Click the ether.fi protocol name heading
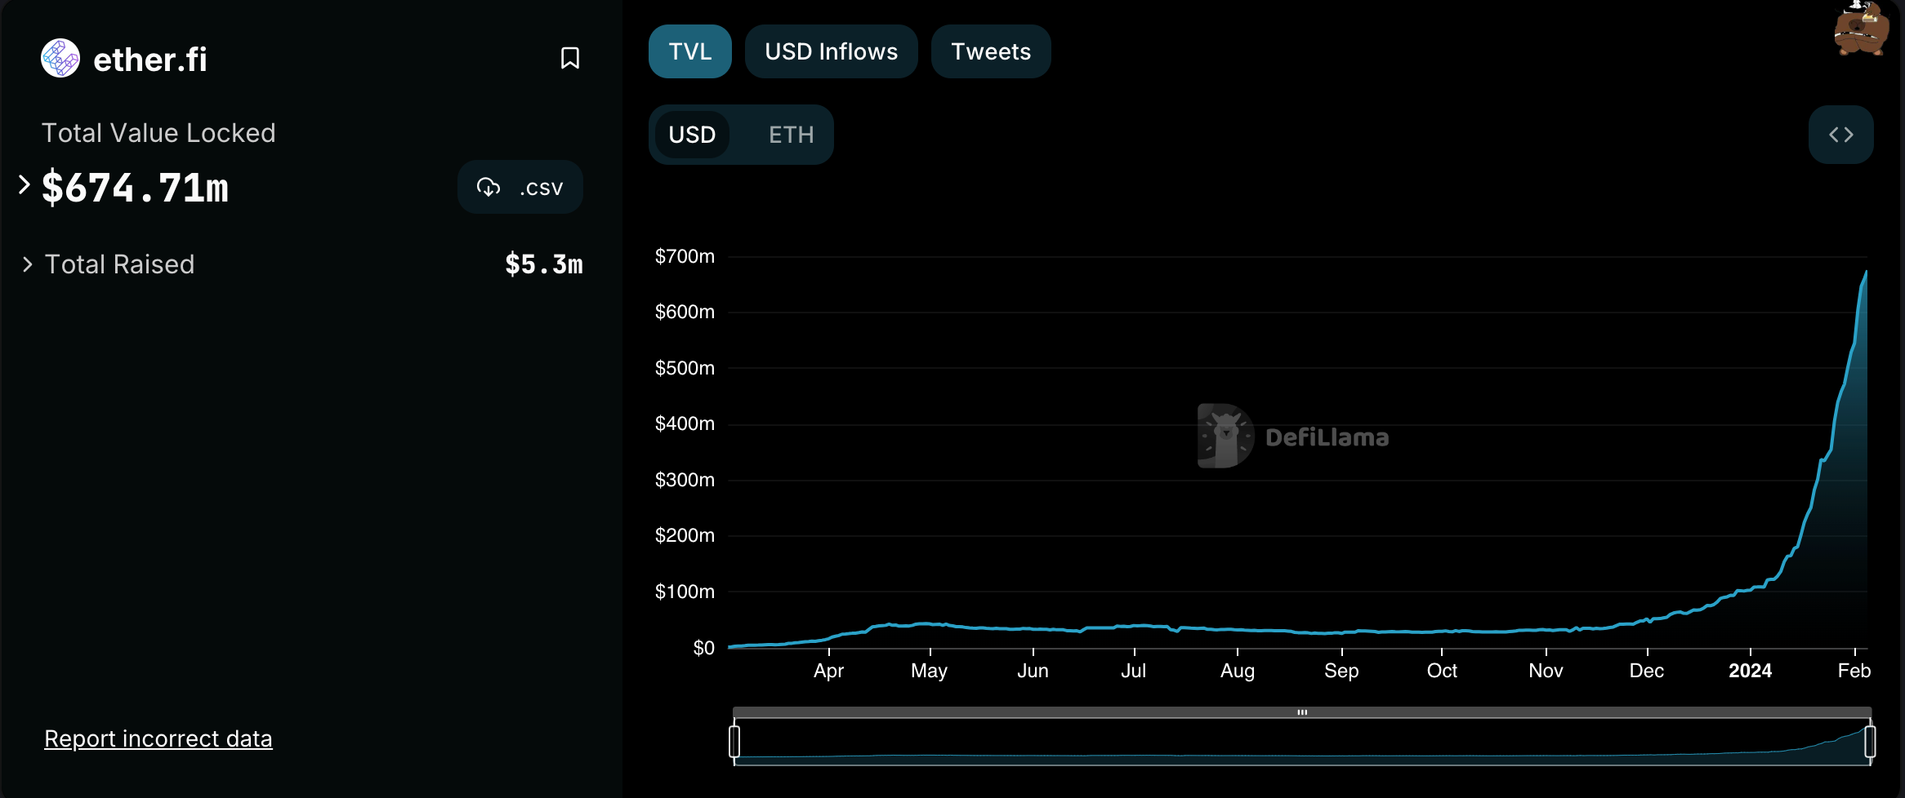Screen dimensions: 1905x798 click(x=150, y=59)
